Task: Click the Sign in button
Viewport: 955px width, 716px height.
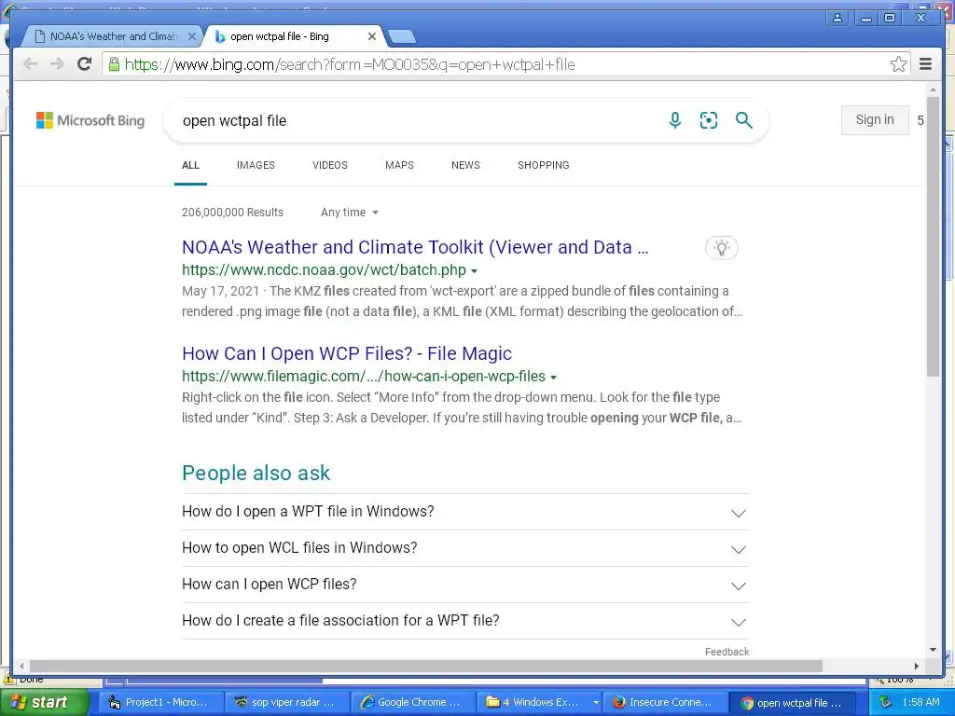Action: click(x=875, y=120)
